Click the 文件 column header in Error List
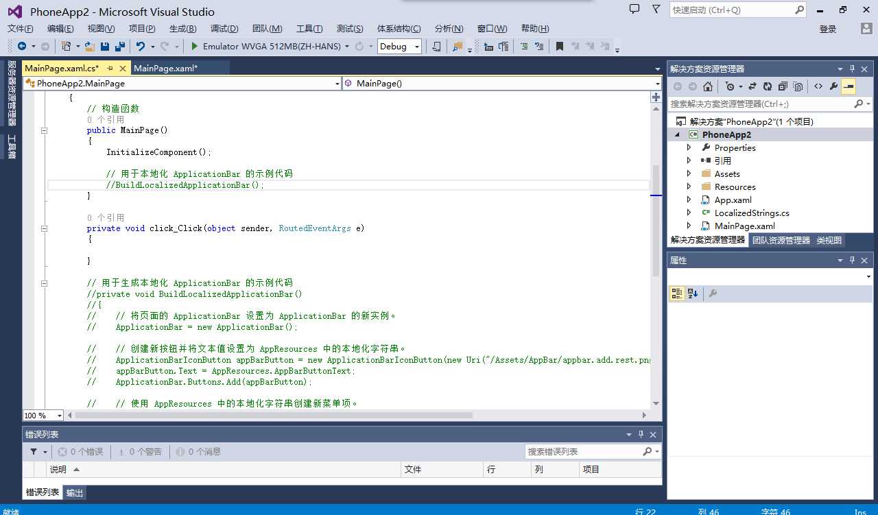The width and height of the screenshot is (878, 515). point(442,470)
